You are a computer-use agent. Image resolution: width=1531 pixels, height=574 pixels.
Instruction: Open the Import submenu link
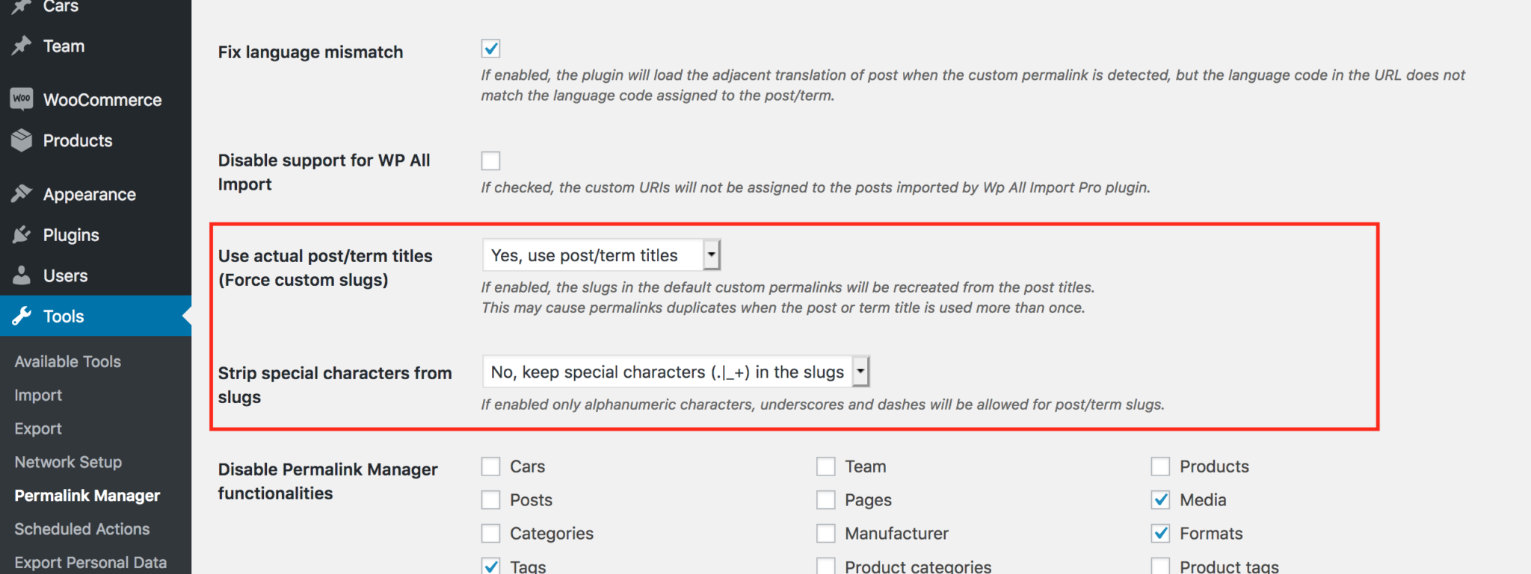38,396
